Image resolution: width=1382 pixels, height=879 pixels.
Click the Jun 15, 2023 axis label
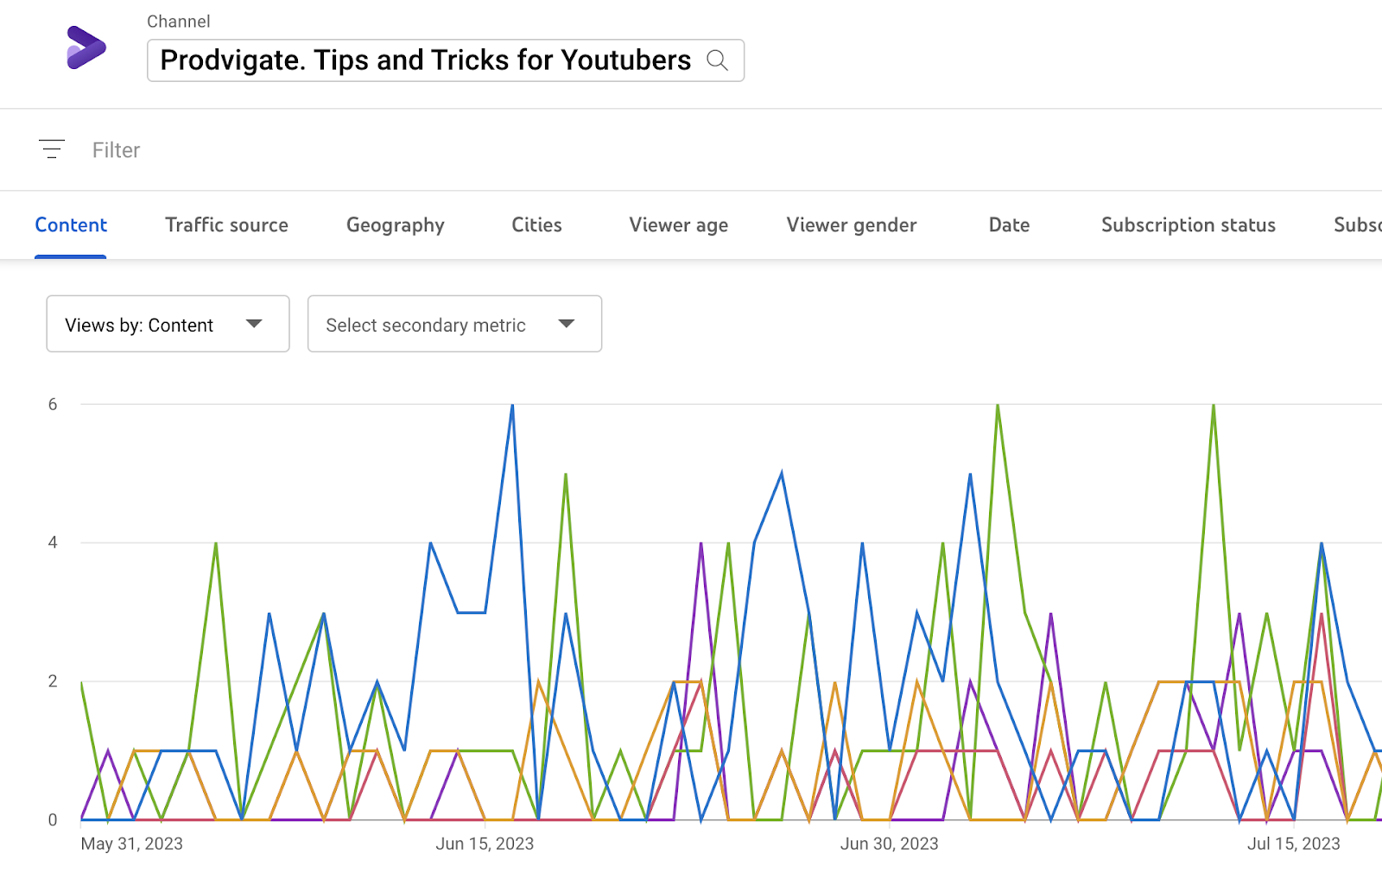coord(485,844)
